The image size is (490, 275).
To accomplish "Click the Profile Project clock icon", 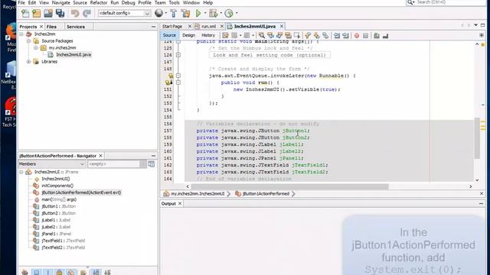I will (x=229, y=13).
